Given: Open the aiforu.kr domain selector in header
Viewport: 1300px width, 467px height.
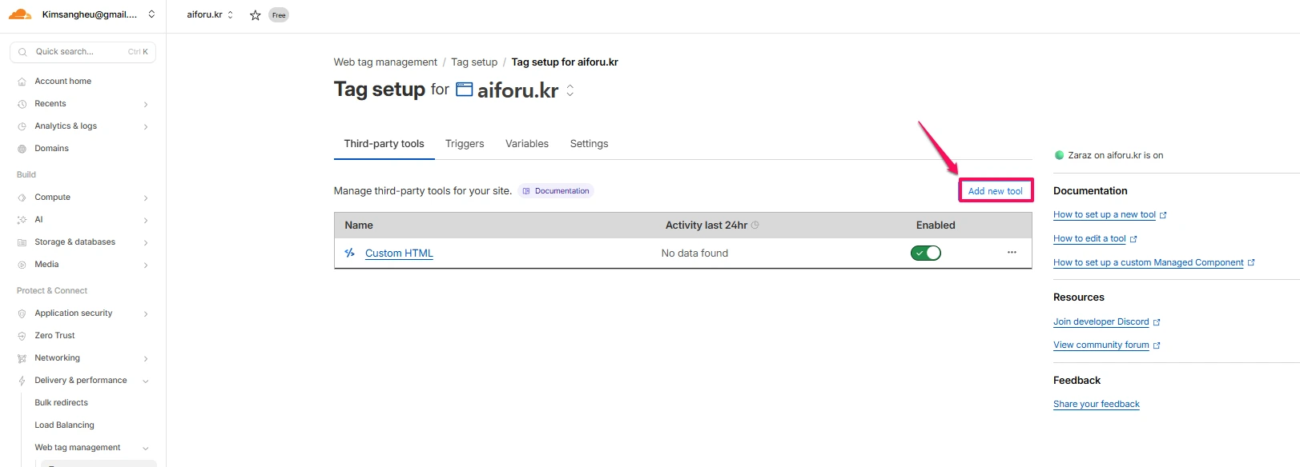Looking at the screenshot, I should tap(210, 14).
